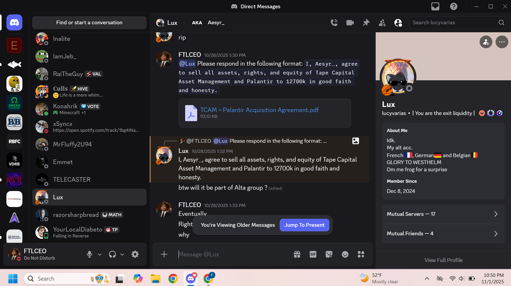511x286 pixels.
Task: Open TCAM + Palantir Acquisition Agreement PDF
Action: point(259,110)
